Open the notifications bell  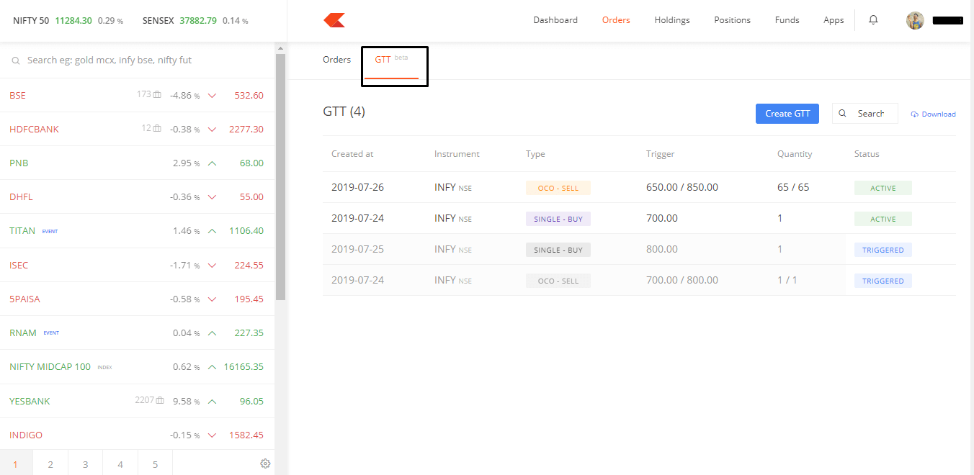873,20
